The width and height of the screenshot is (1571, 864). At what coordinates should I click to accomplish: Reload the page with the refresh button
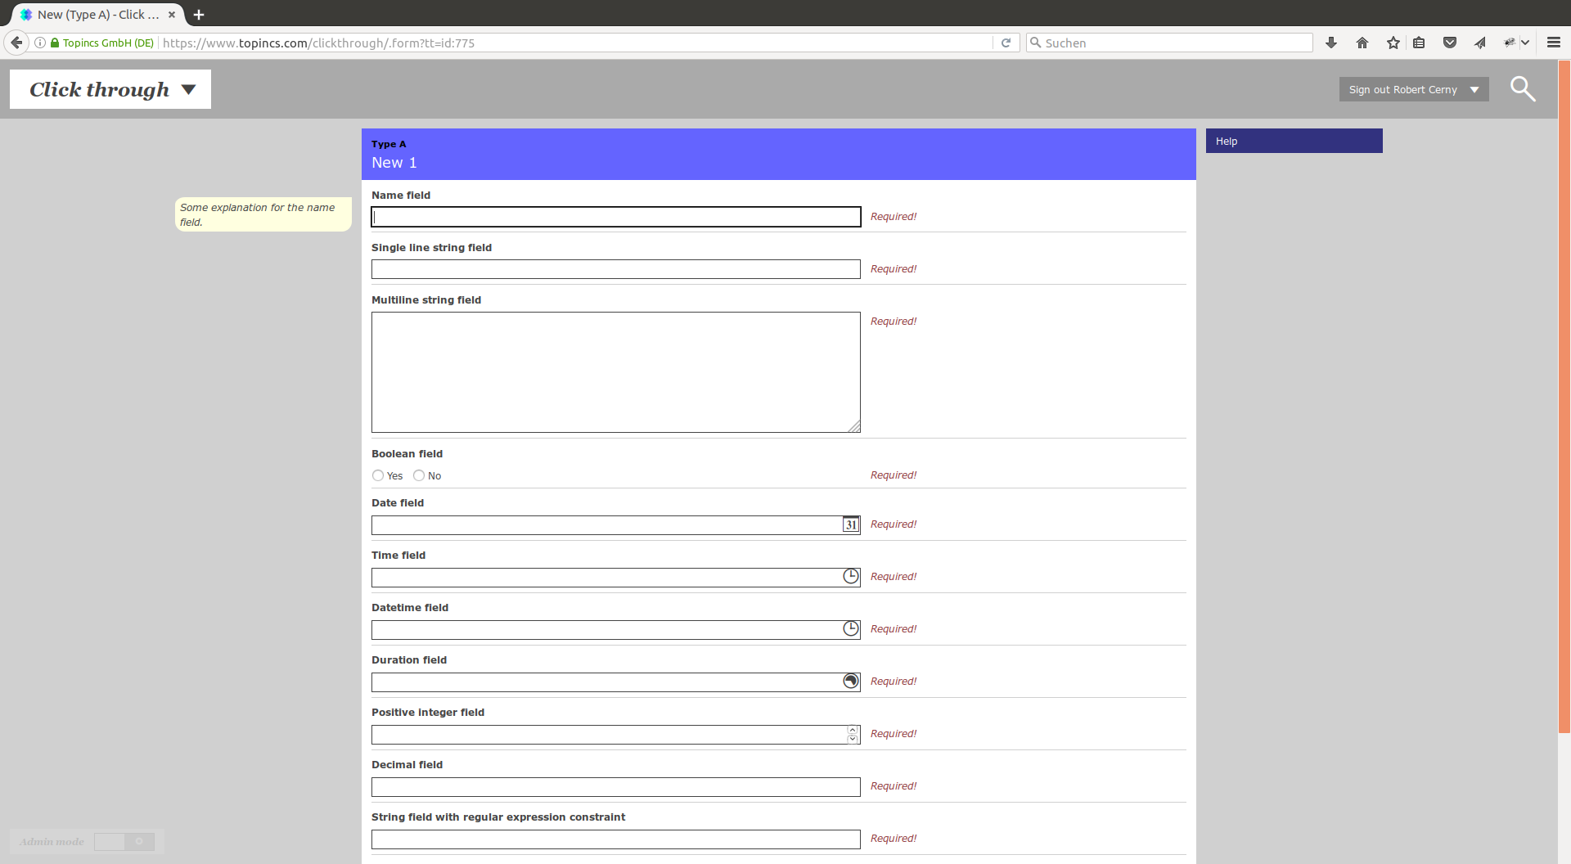tap(1006, 43)
